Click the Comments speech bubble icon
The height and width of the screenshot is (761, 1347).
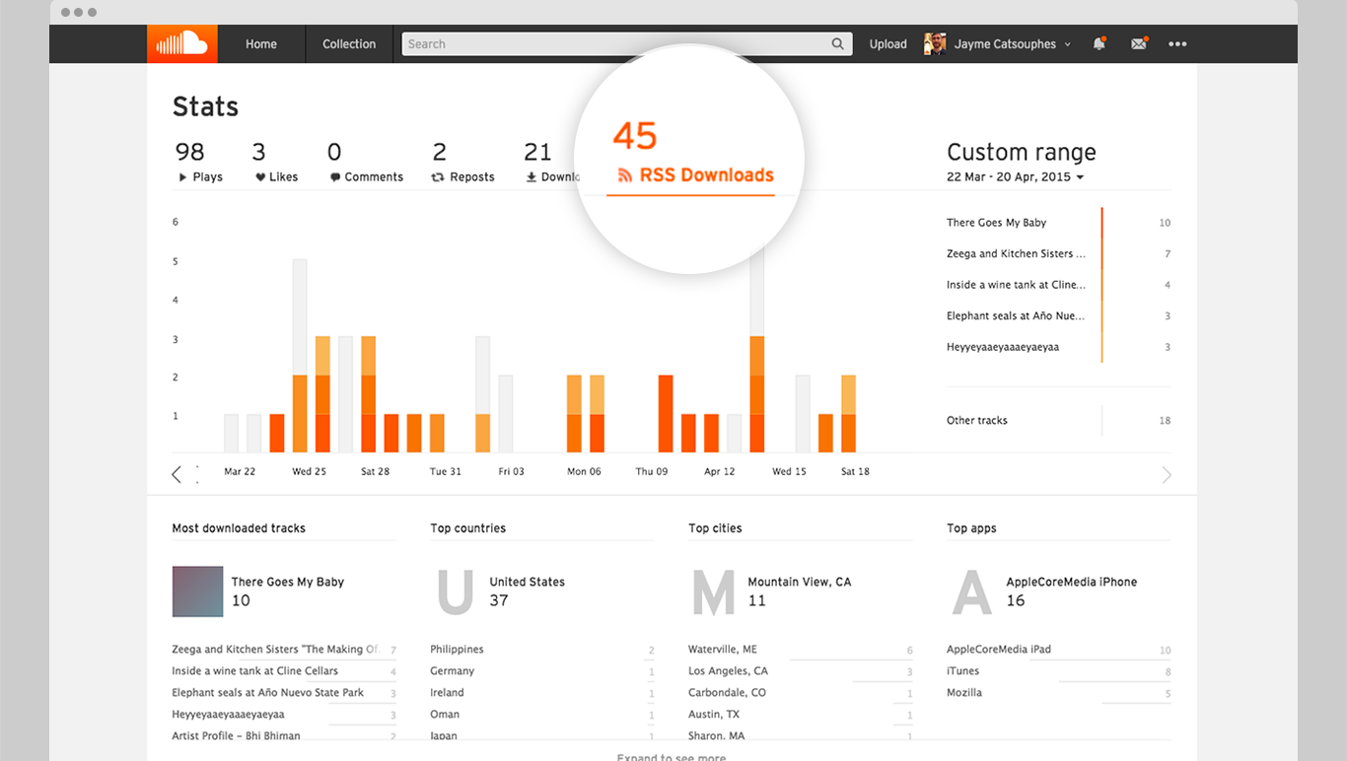coord(334,176)
